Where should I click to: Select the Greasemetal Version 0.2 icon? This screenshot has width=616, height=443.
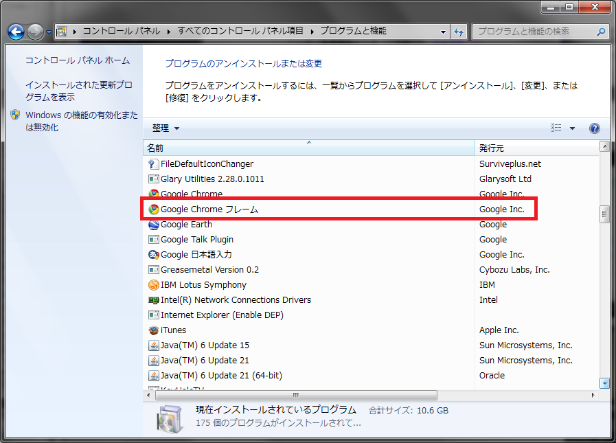point(154,270)
